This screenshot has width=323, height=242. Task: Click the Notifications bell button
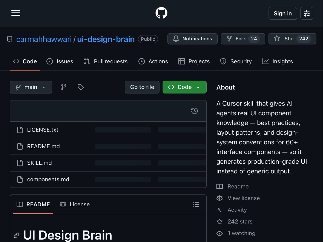(193, 39)
